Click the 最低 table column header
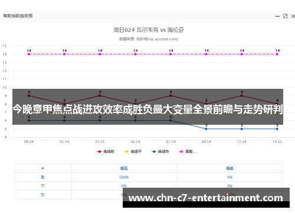 (230, 168)
